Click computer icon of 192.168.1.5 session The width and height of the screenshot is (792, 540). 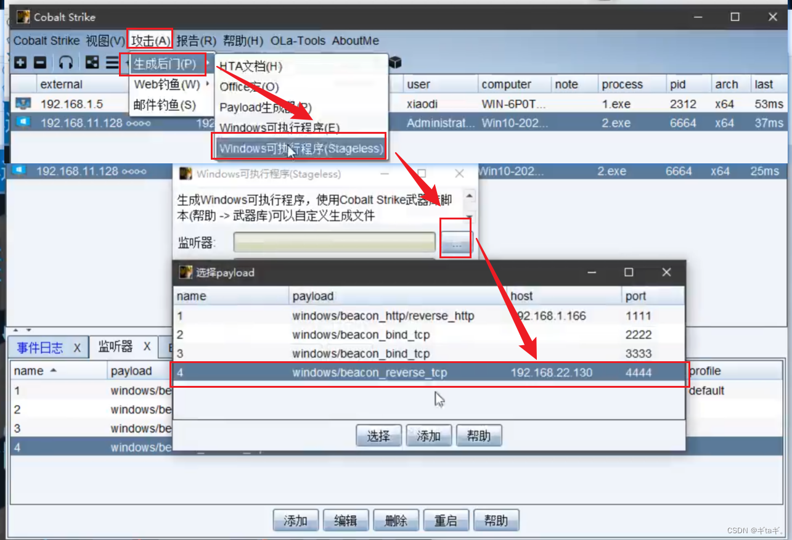point(23,104)
